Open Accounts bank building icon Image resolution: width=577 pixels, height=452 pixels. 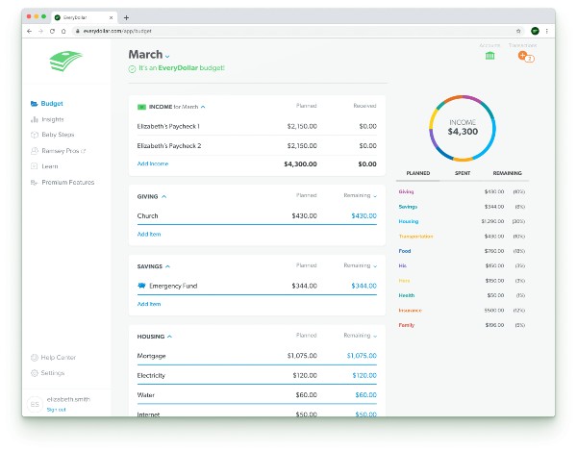tap(489, 56)
